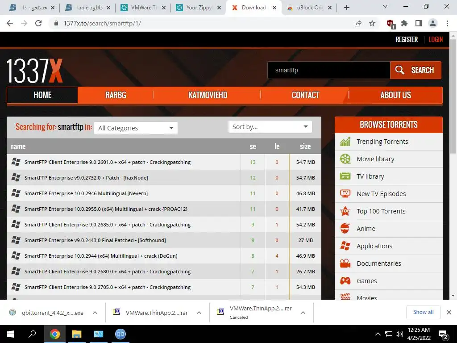This screenshot has width=457, height=343.
Task: Click the Top 100 Torrents link
Action: pyautogui.click(x=381, y=211)
